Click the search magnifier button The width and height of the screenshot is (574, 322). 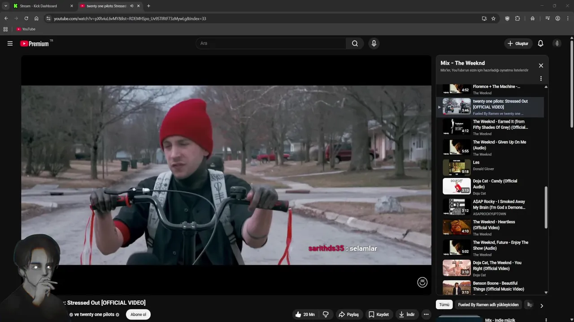click(355, 43)
